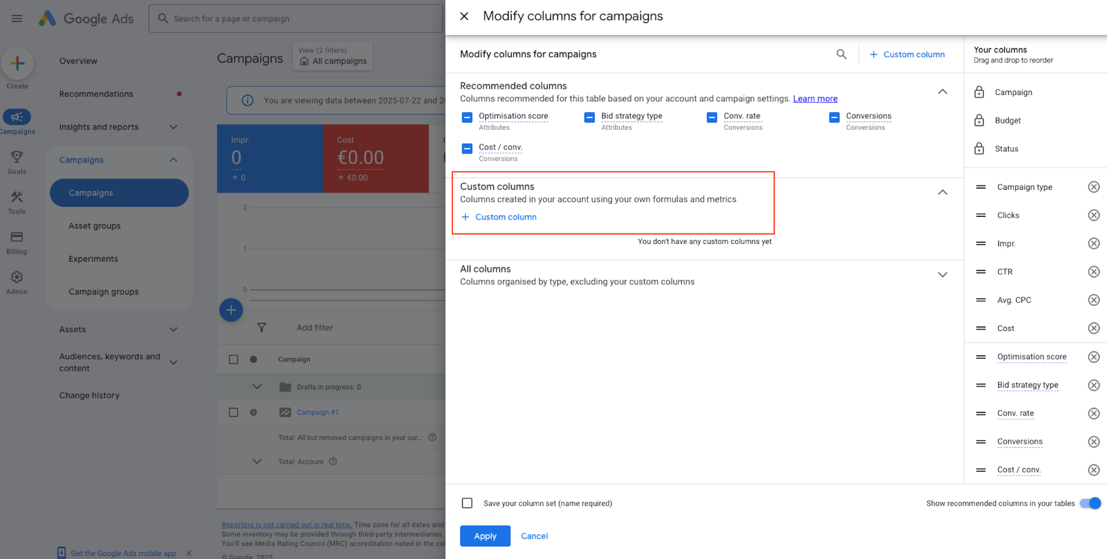Click the Clicks column drag handle

pyautogui.click(x=981, y=215)
